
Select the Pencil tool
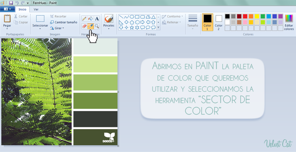pos(84,19)
